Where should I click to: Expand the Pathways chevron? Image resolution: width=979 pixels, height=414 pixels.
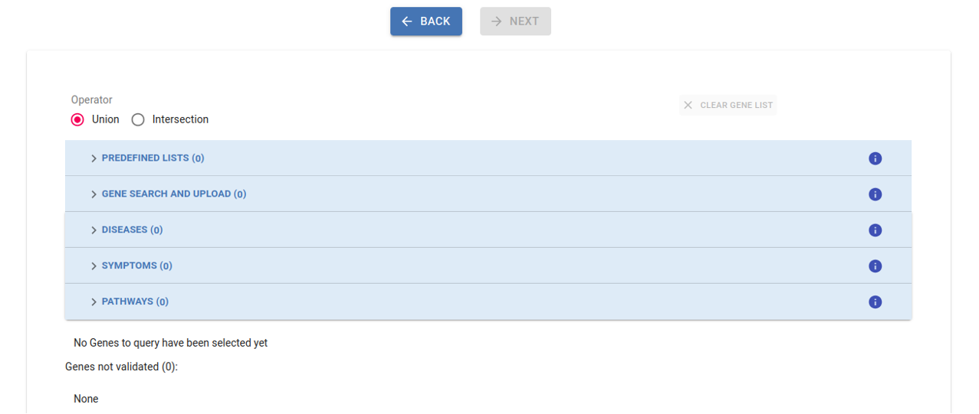pos(94,302)
